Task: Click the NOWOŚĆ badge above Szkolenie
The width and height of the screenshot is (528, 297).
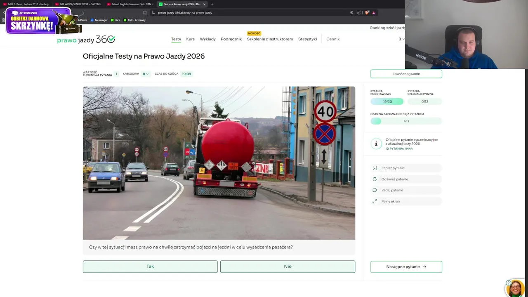Action: tap(254, 33)
